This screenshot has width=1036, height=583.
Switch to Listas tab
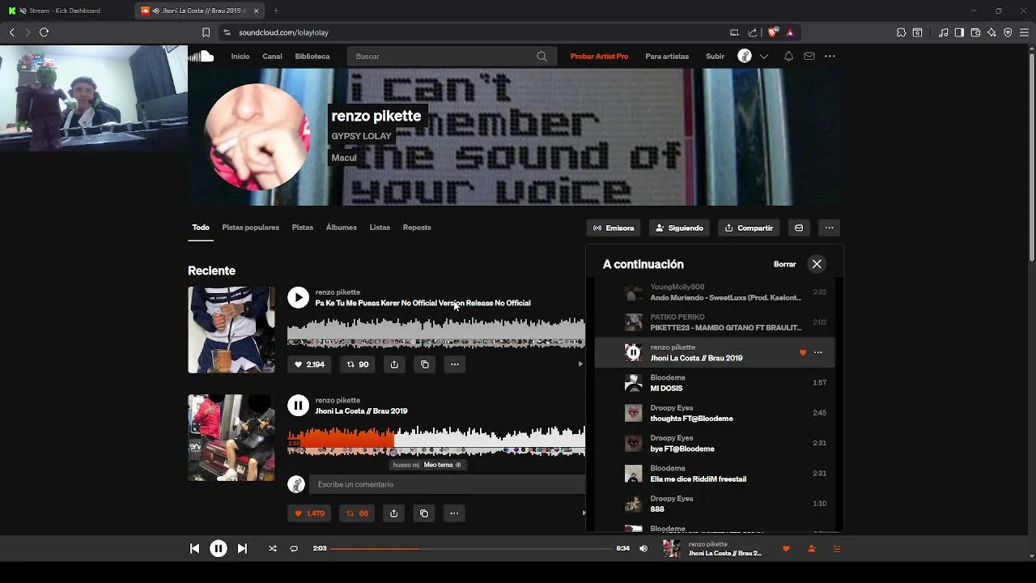pos(380,228)
